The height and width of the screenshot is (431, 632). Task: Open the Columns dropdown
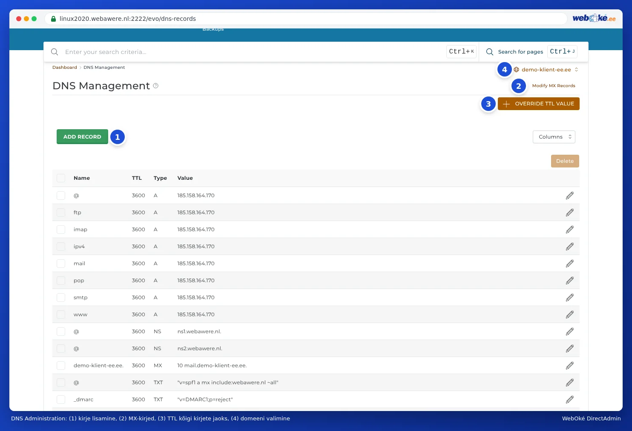(554, 137)
